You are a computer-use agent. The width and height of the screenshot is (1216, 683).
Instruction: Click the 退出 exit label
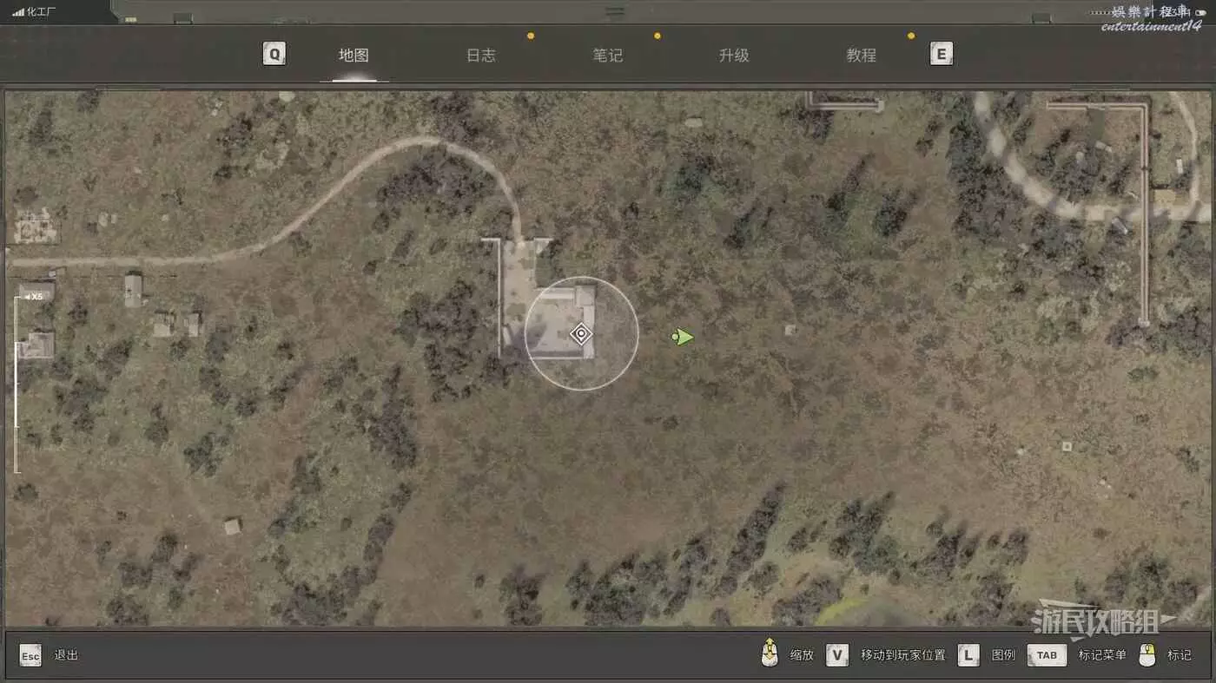pos(66,655)
